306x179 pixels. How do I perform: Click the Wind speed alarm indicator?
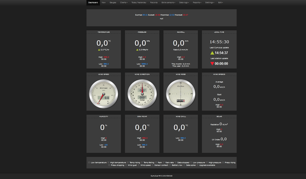point(139,165)
